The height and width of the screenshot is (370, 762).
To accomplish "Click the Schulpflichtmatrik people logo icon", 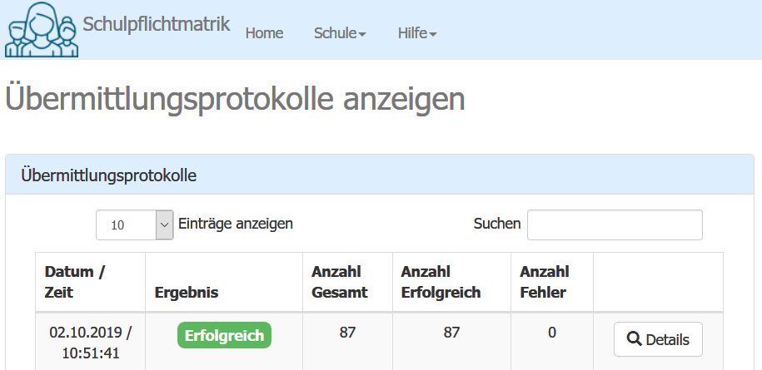I will [42, 30].
